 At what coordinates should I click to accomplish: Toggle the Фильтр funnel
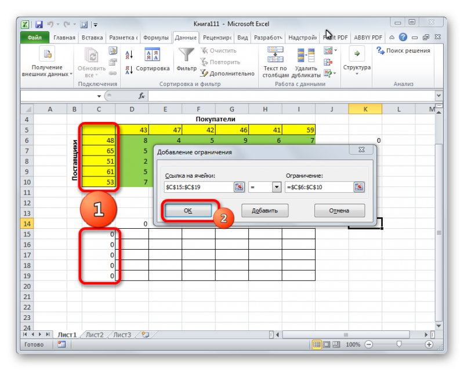[186, 60]
